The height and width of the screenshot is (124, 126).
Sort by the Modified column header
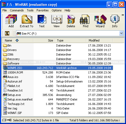pos(100,40)
